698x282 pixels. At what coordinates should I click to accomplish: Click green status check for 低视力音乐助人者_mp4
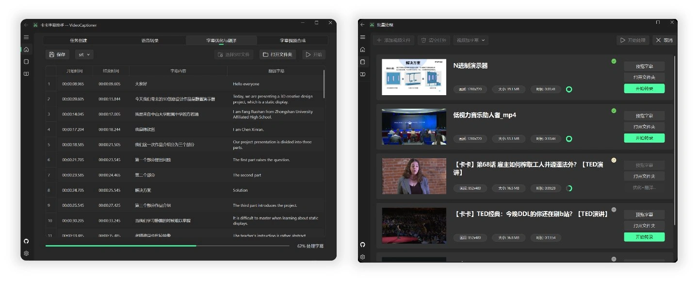(x=614, y=111)
